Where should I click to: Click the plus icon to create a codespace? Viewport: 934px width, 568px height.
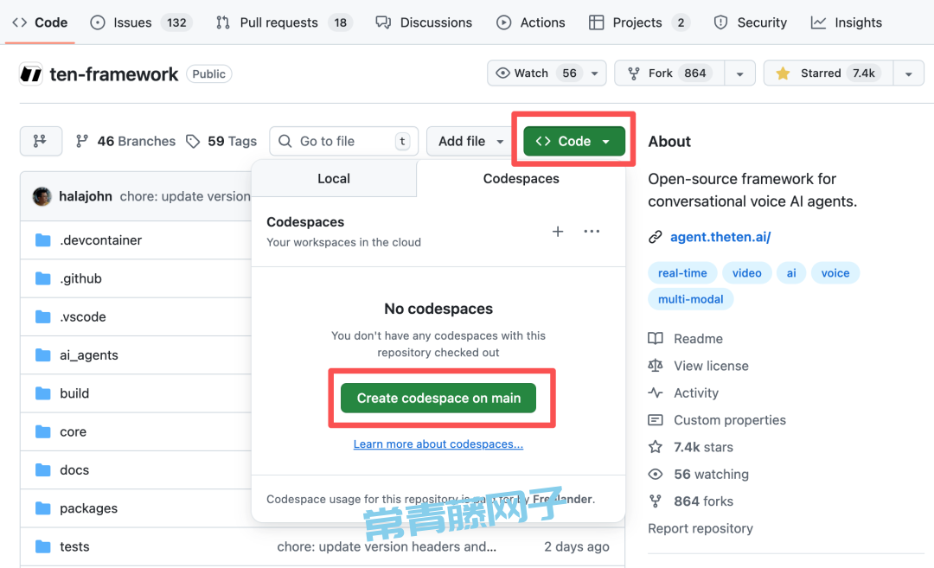point(558,232)
